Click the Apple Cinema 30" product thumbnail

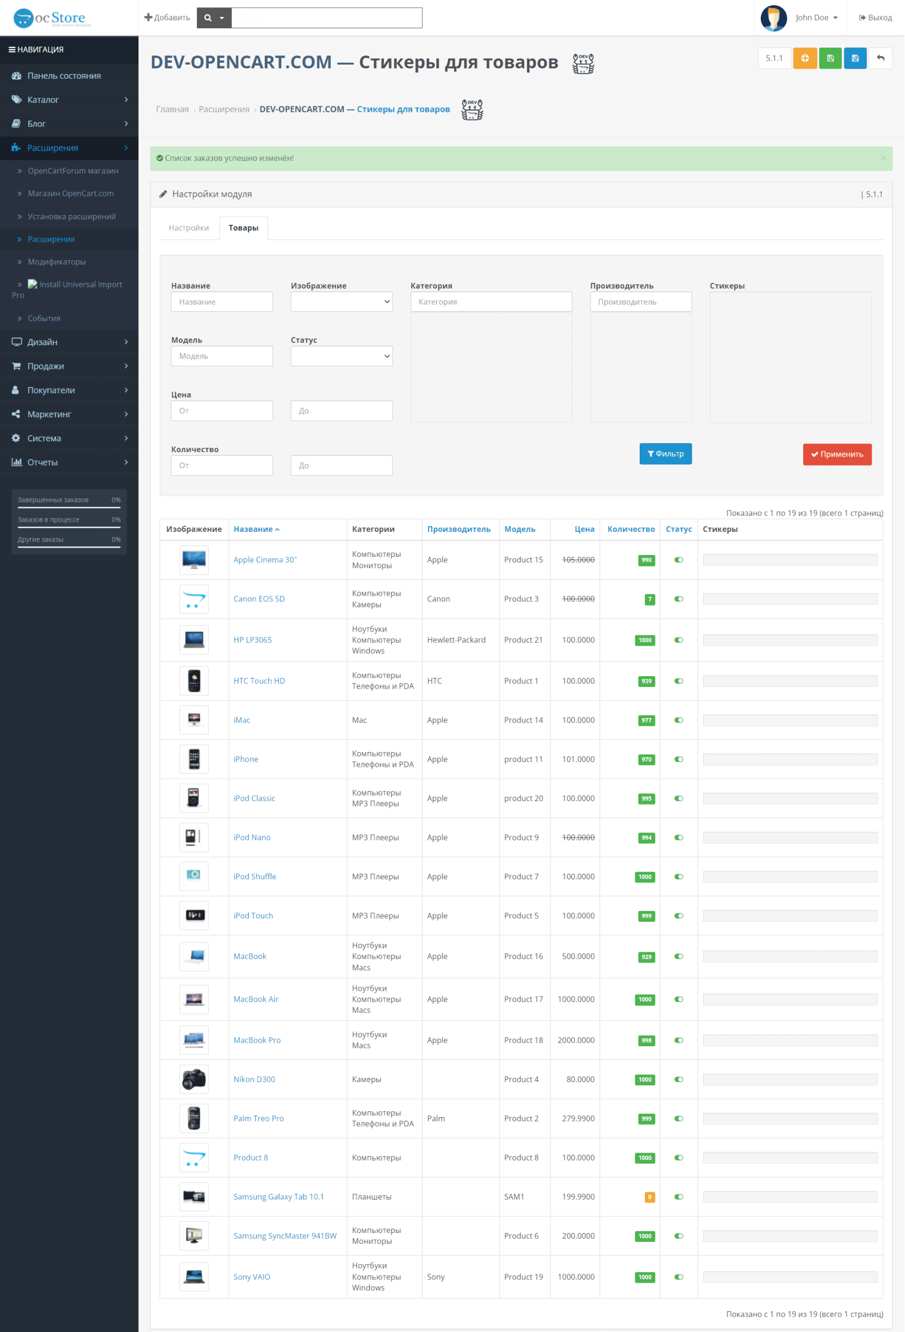point(193,560)
